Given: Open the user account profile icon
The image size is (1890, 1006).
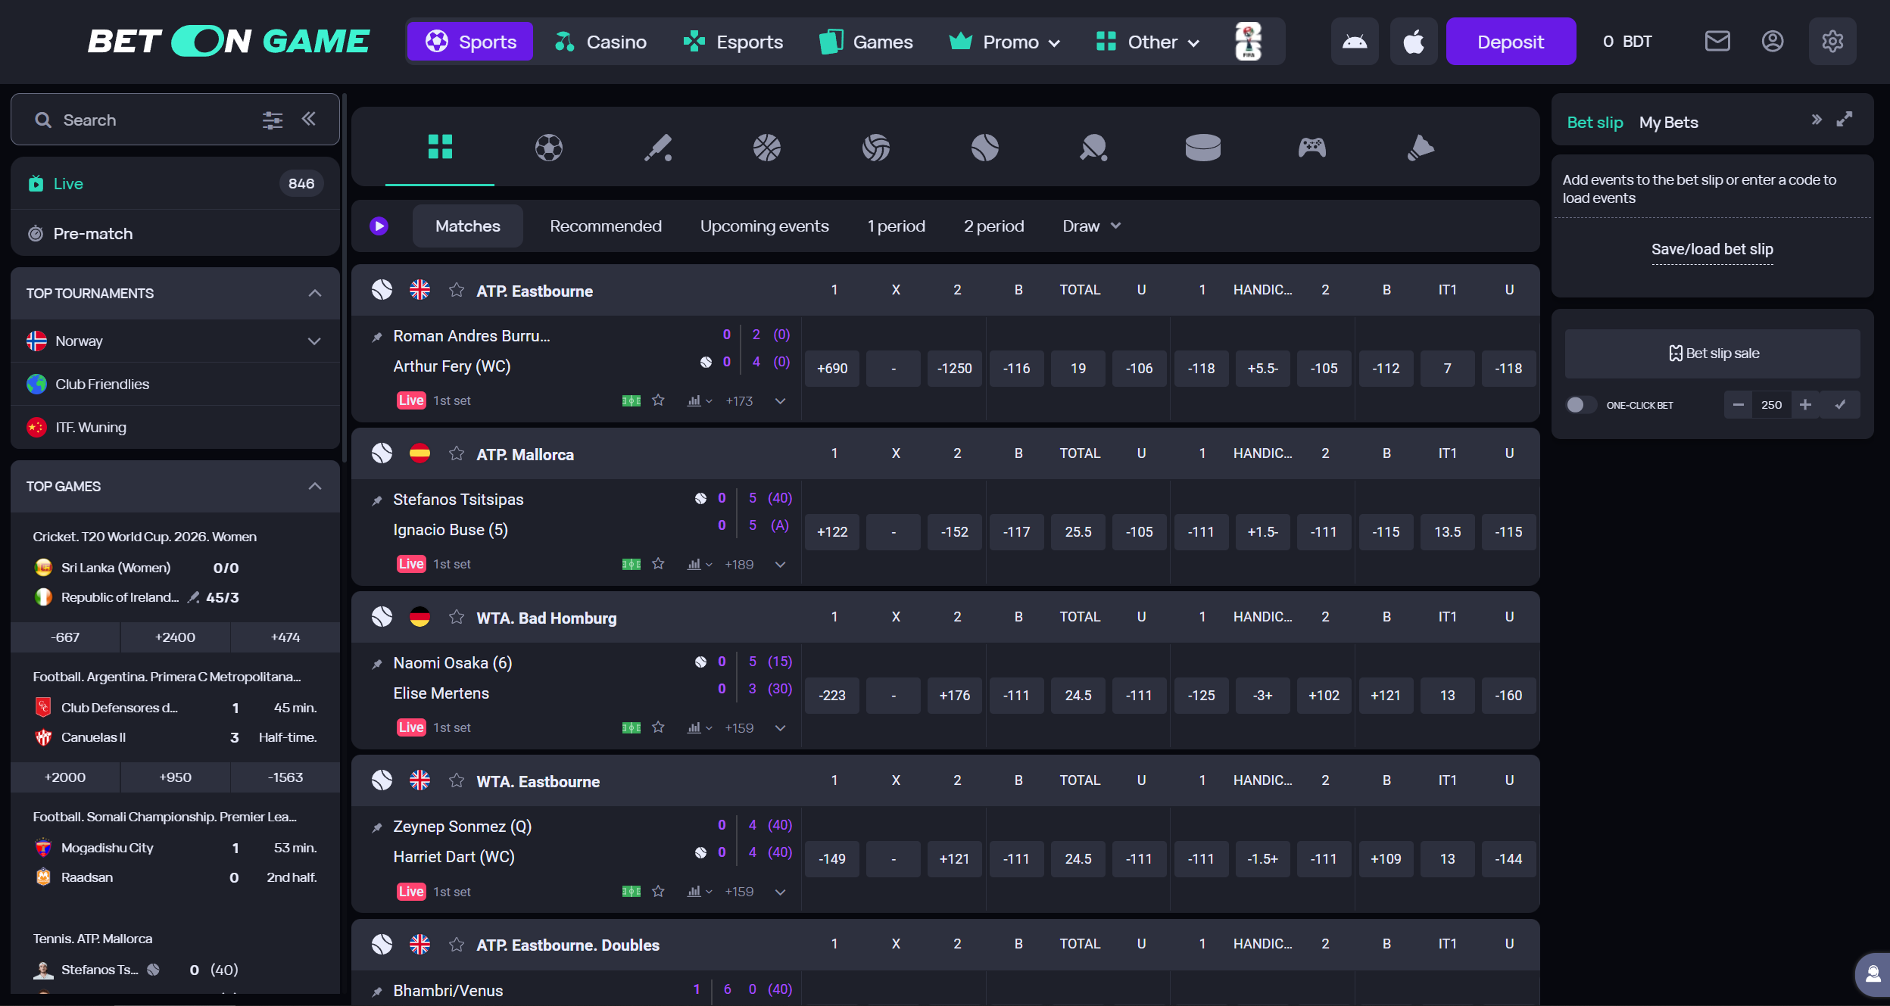Looking at the screenshot, I should pos(1773,41).
